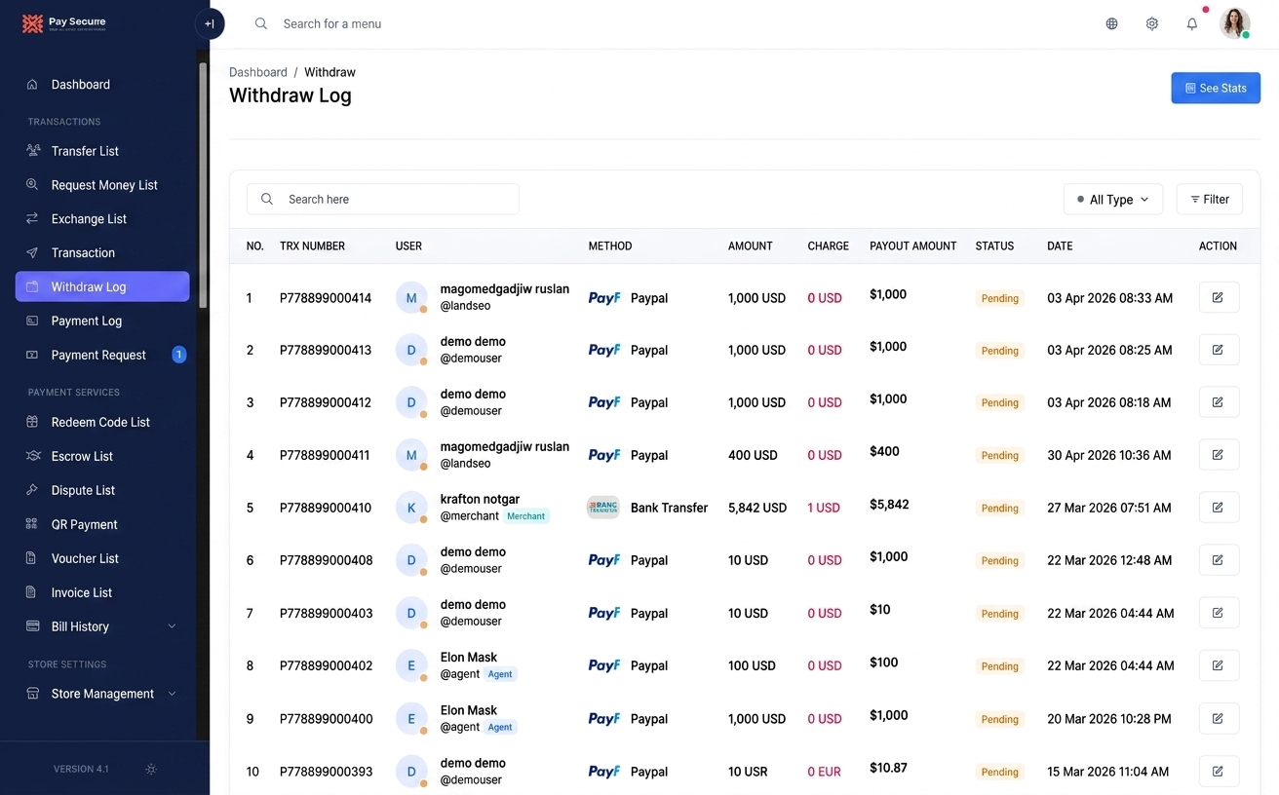Open the Dispute List page
The height and width of the screenshot is (795, 1279).
[x=102, y=490]
